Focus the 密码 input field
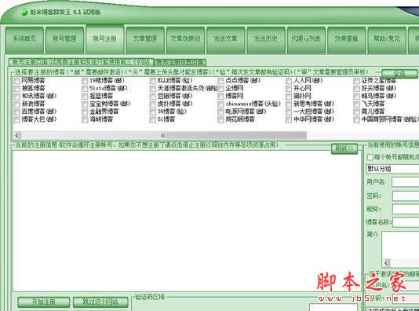The height and width of the screenshot is (311, 419). coord(406,196)
